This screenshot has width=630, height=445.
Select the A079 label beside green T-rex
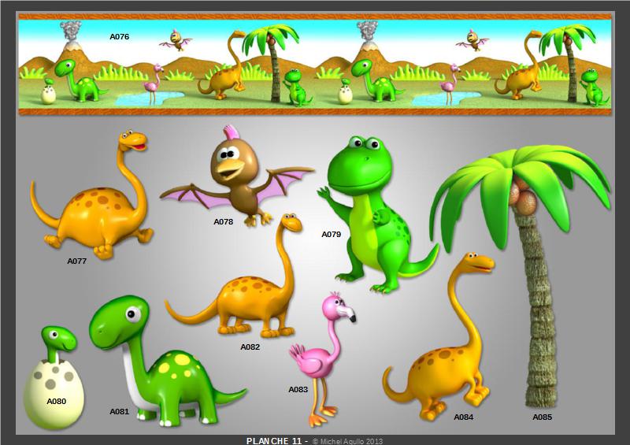pos(331,234)
